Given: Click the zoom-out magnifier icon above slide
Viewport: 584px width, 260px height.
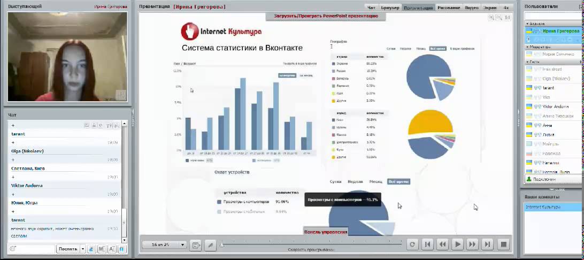Looking at the screenshot, I should [500, 17].
